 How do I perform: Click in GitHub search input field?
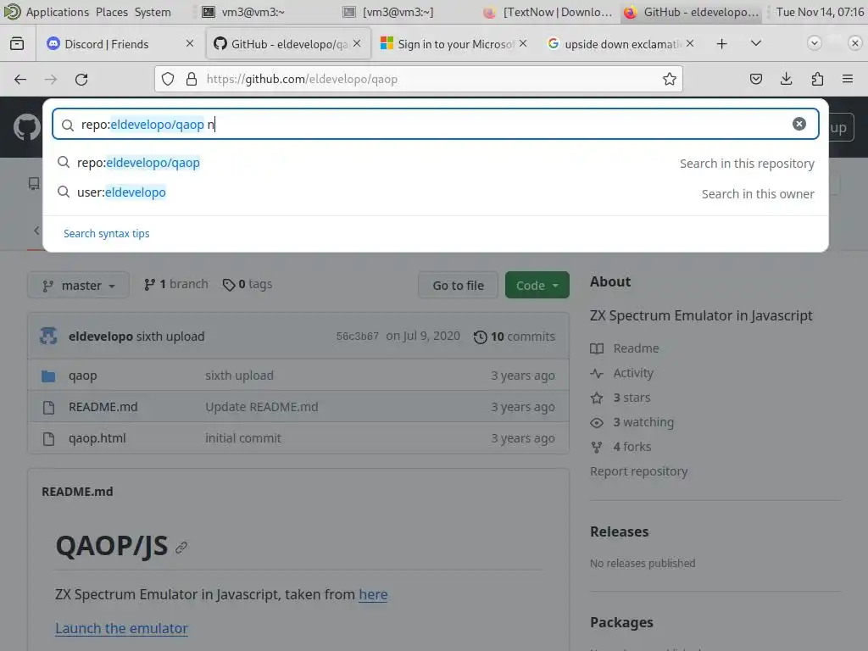tap(436, 124)
